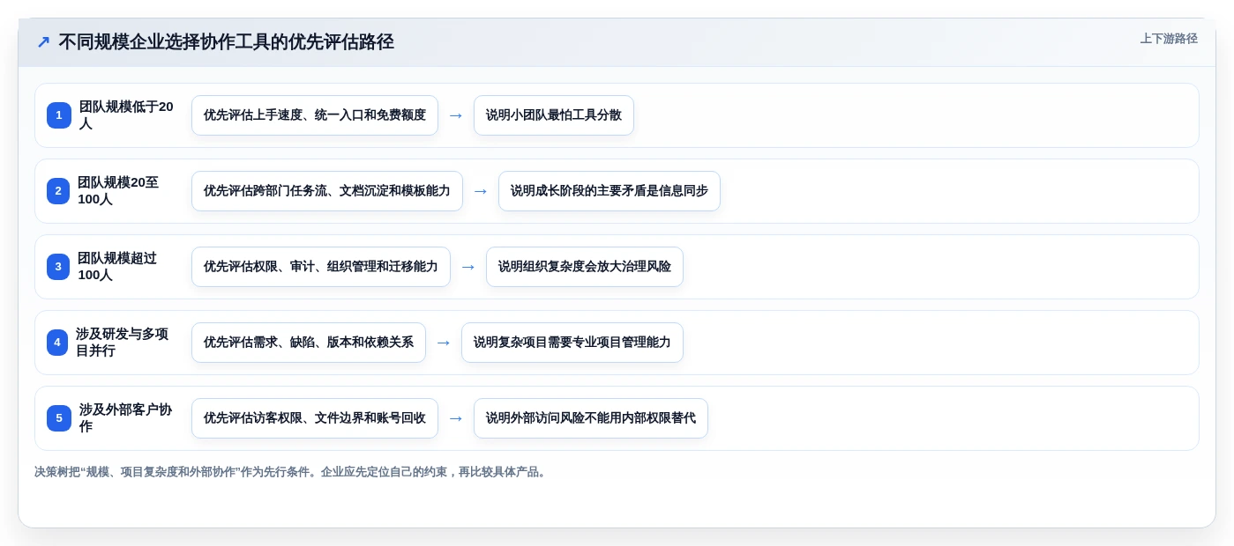Click the footnote starting with 决策树把
1234x546 pixels.
pos(292,472)
